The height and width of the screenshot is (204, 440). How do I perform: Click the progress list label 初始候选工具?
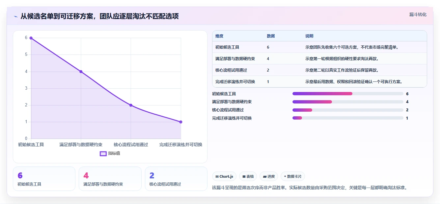(224, 94)
